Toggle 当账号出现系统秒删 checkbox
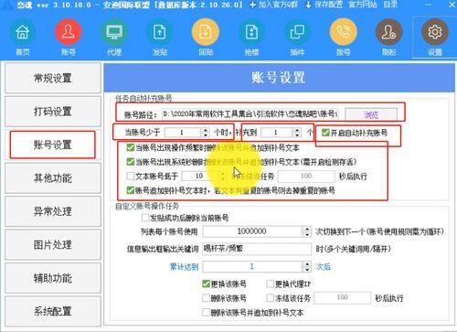 131,162
